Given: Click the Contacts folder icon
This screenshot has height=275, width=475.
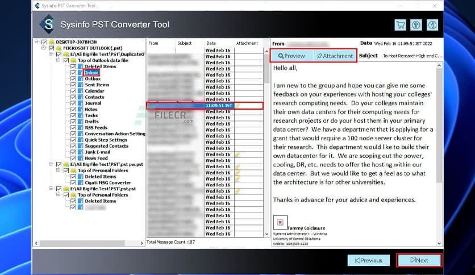Looking at the screenshot, I should point(80,97).
